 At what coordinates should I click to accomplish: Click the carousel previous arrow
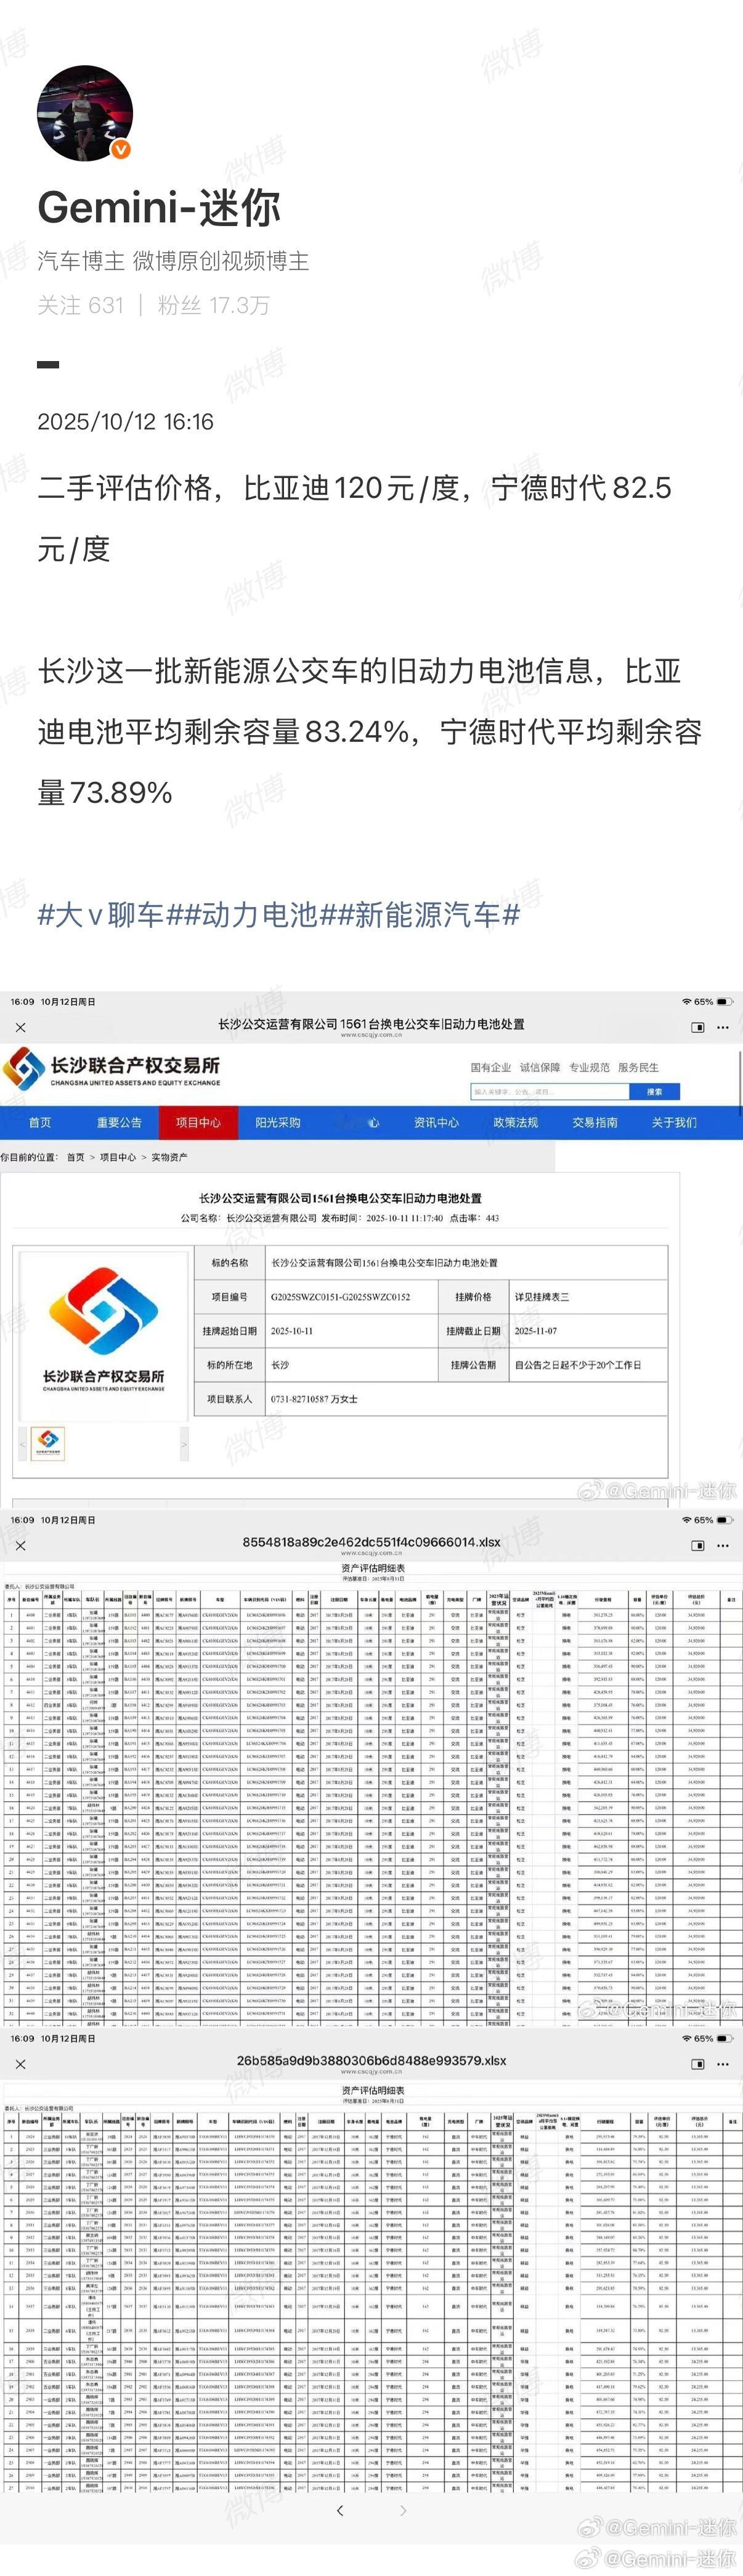click(x=23, y=1444)
